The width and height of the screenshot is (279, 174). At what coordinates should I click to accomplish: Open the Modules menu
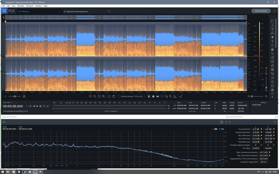20,6
